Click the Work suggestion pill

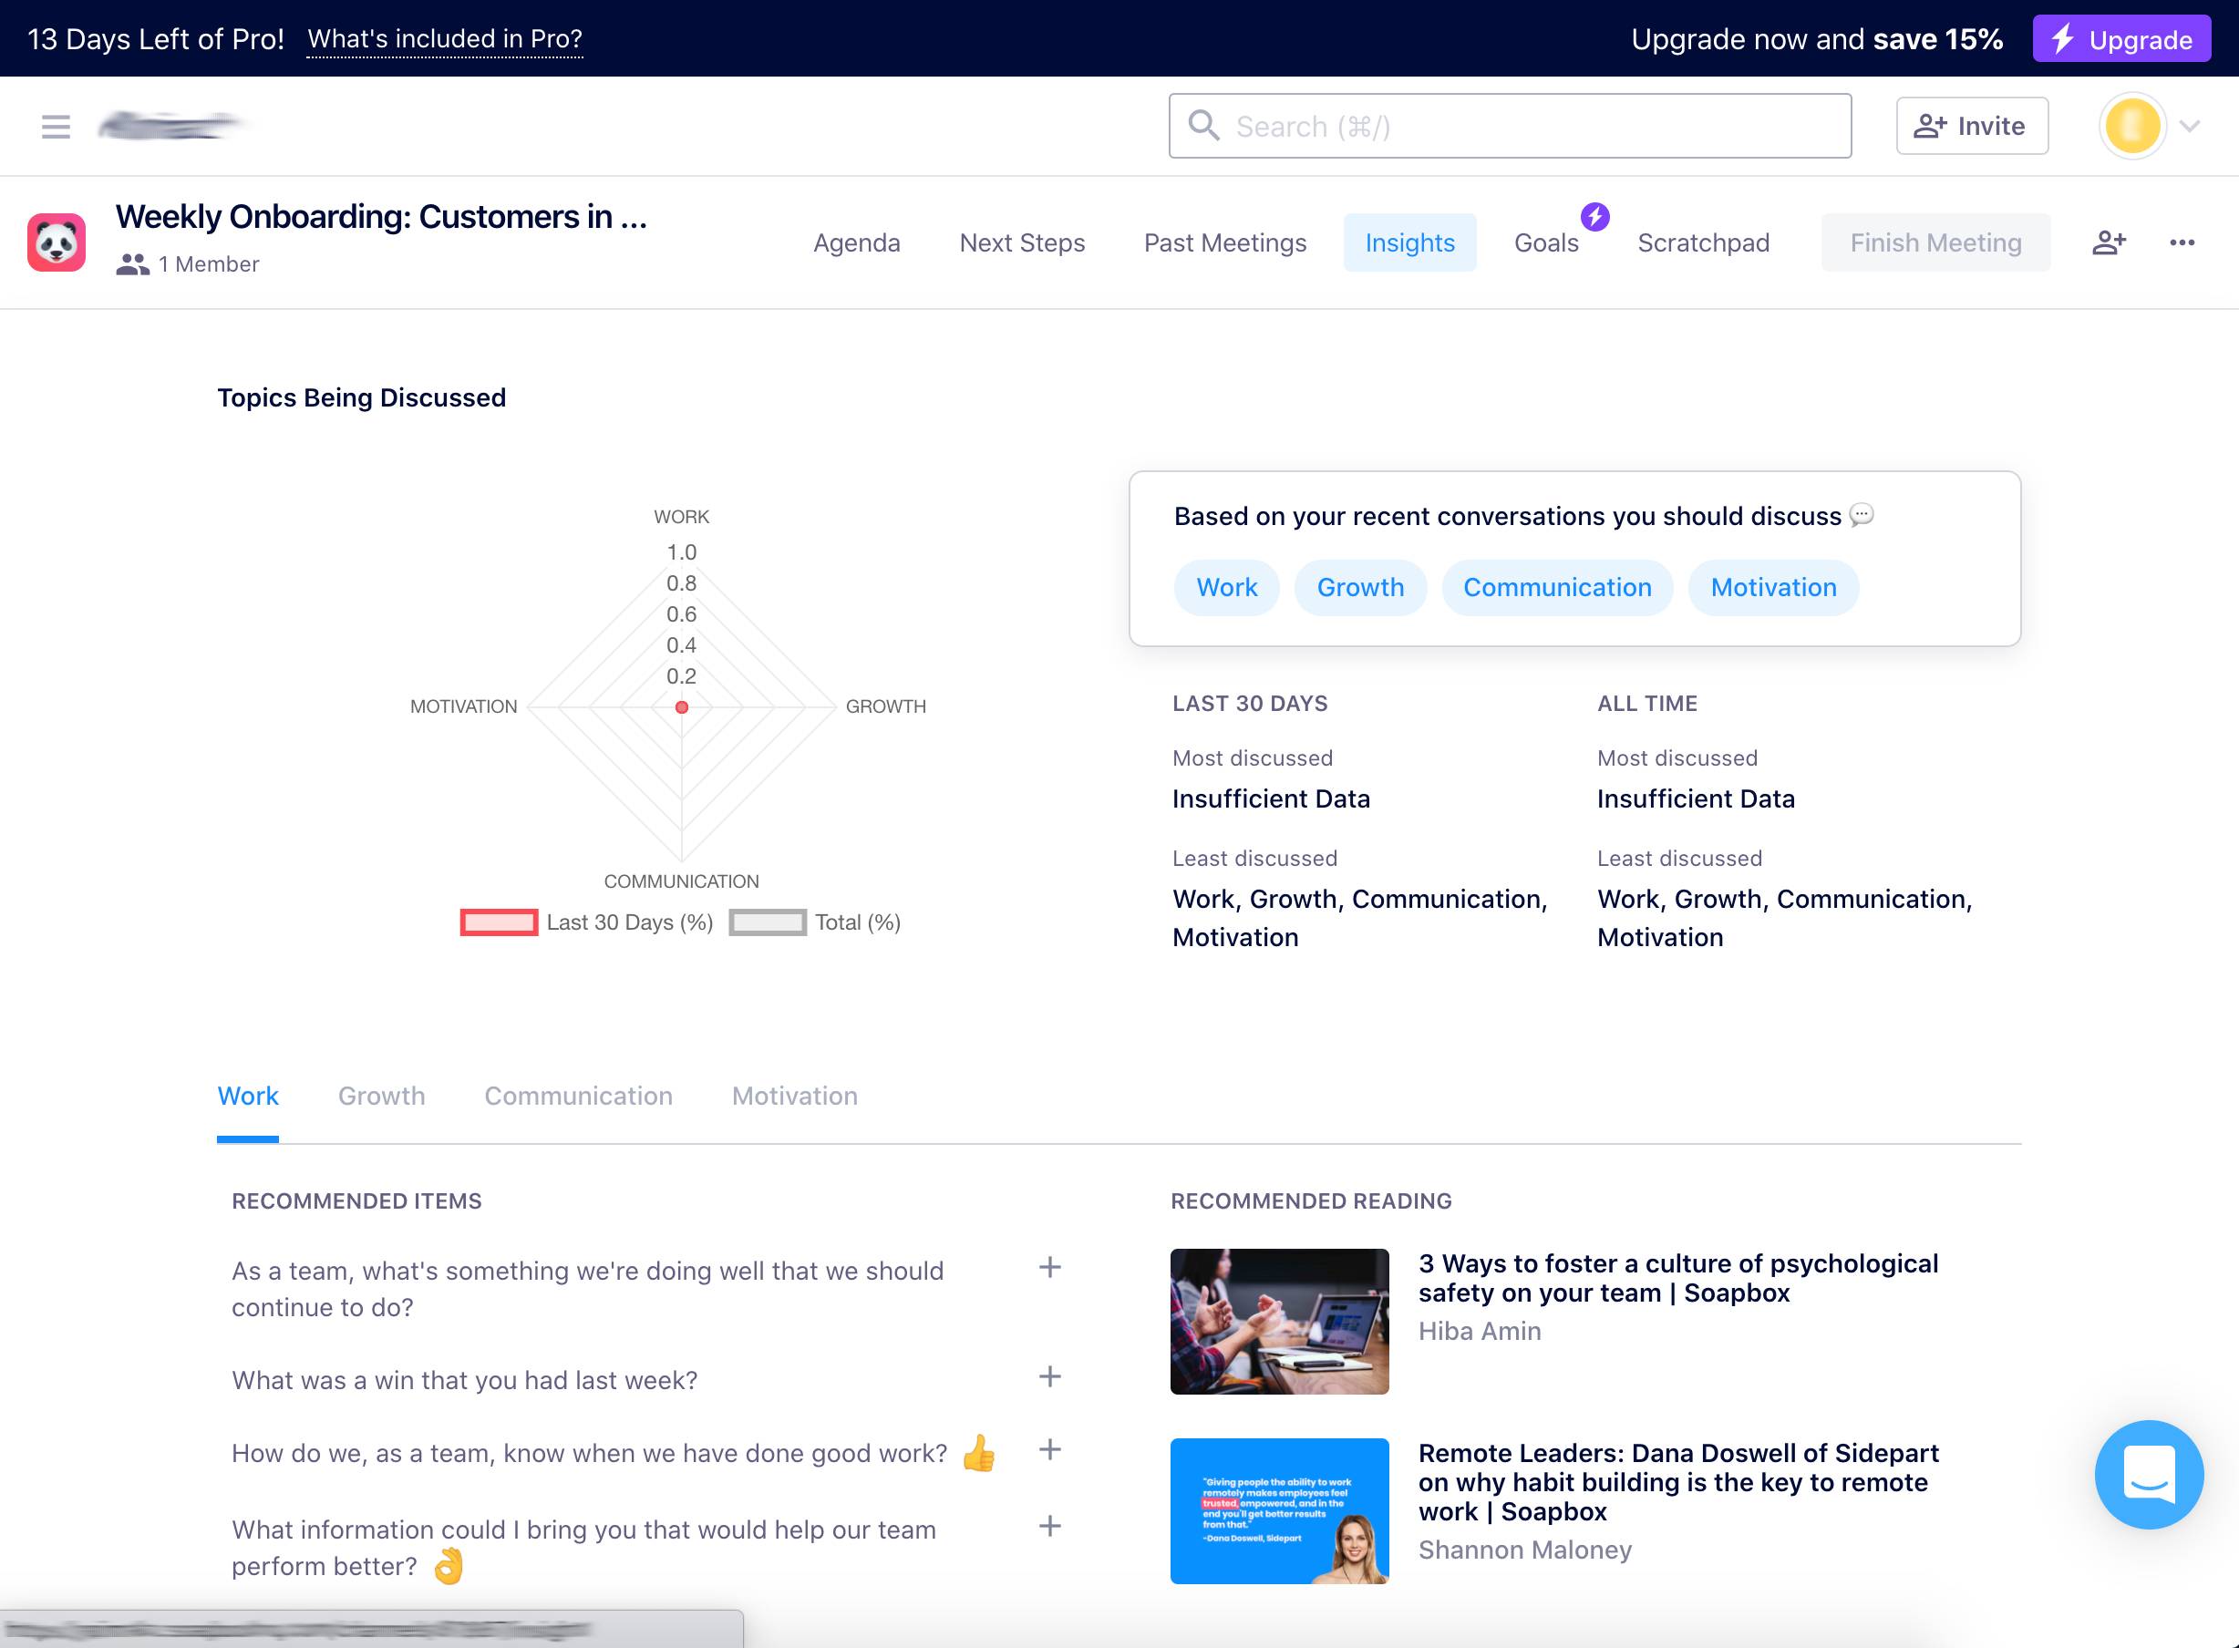(x=1226, y=588)
